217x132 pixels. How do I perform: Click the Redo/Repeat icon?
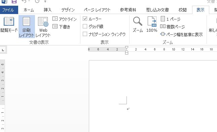37,1
